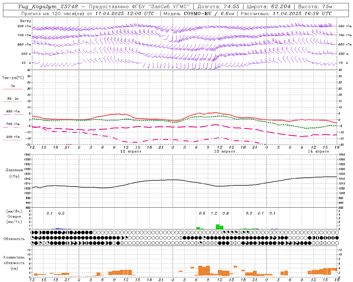Click the Ветер wind panel label
The width and height of the screenshot is (353, 282).
pyautogui.click(x=26, y=21)
